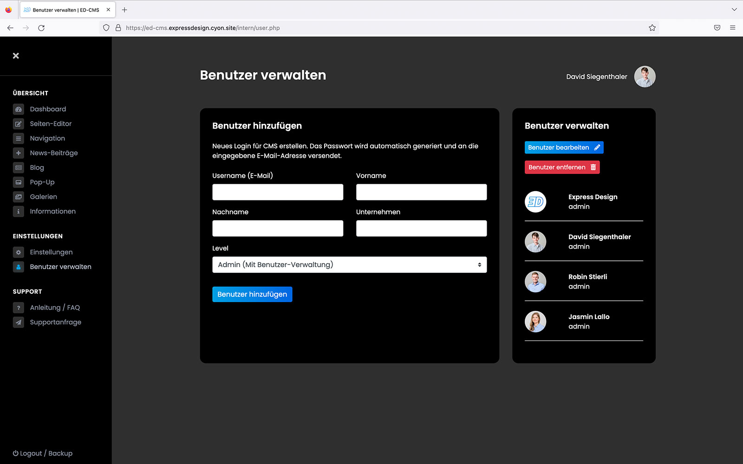Click the Benutzer bearbeiten button
This screenshot has height=464, width=743.
coord(564,148)
